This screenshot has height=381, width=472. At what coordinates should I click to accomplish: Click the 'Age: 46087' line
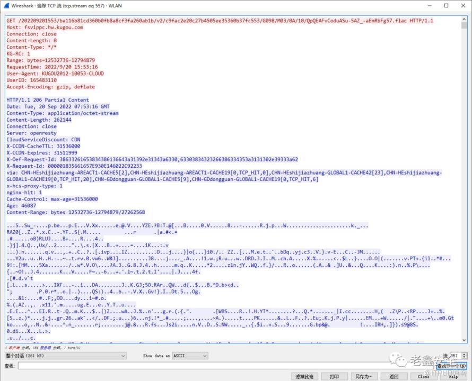tap(21, 206)
